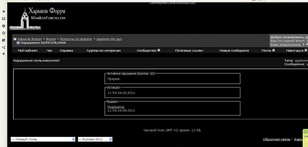Click the Тема label text
The height and width of the screenshot is (147, 308).
(x=289, y=61)
